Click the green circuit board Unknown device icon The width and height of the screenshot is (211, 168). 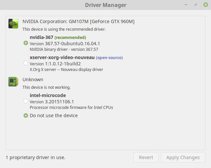(13, 82)
